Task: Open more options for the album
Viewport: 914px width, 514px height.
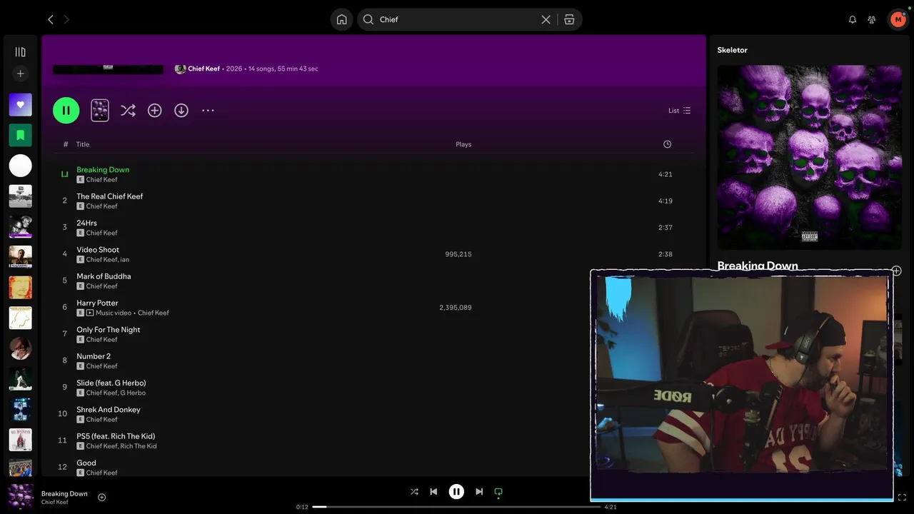Action: (x=208, y=110)
